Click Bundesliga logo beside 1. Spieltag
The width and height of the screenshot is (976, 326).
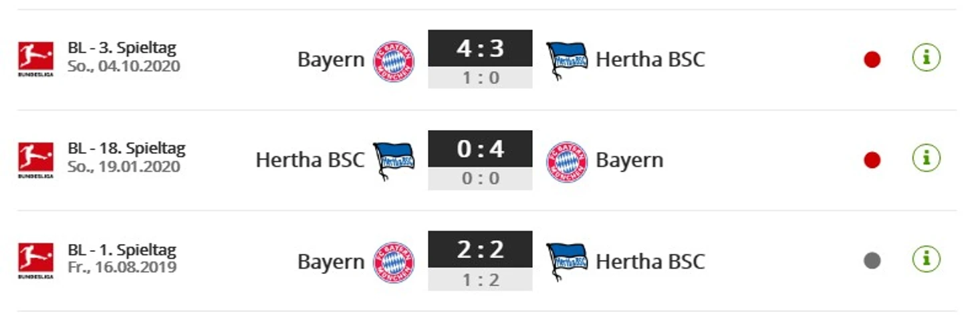point(35,261)
